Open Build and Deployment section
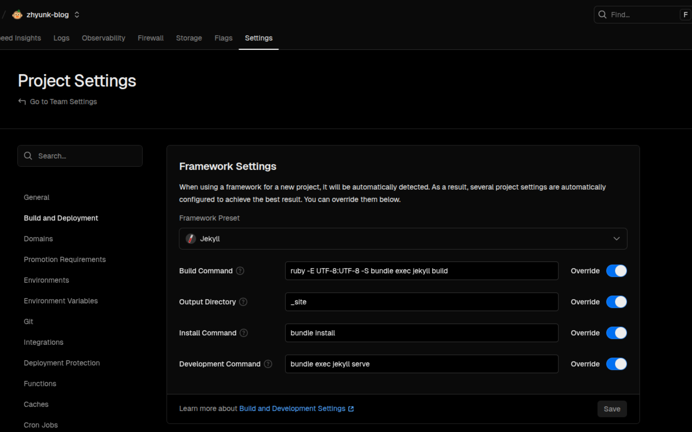Screen dimensions: 692x432 pyautogui.click(x=61, y=218)
